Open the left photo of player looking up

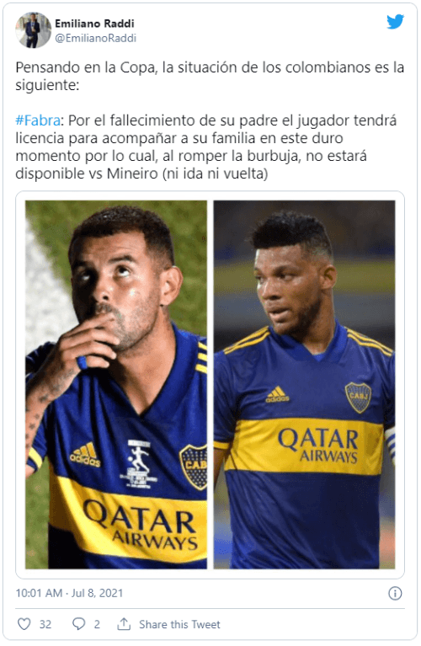tap(116, 384)
